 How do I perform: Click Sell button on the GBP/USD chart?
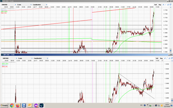(x=157, y=58)
